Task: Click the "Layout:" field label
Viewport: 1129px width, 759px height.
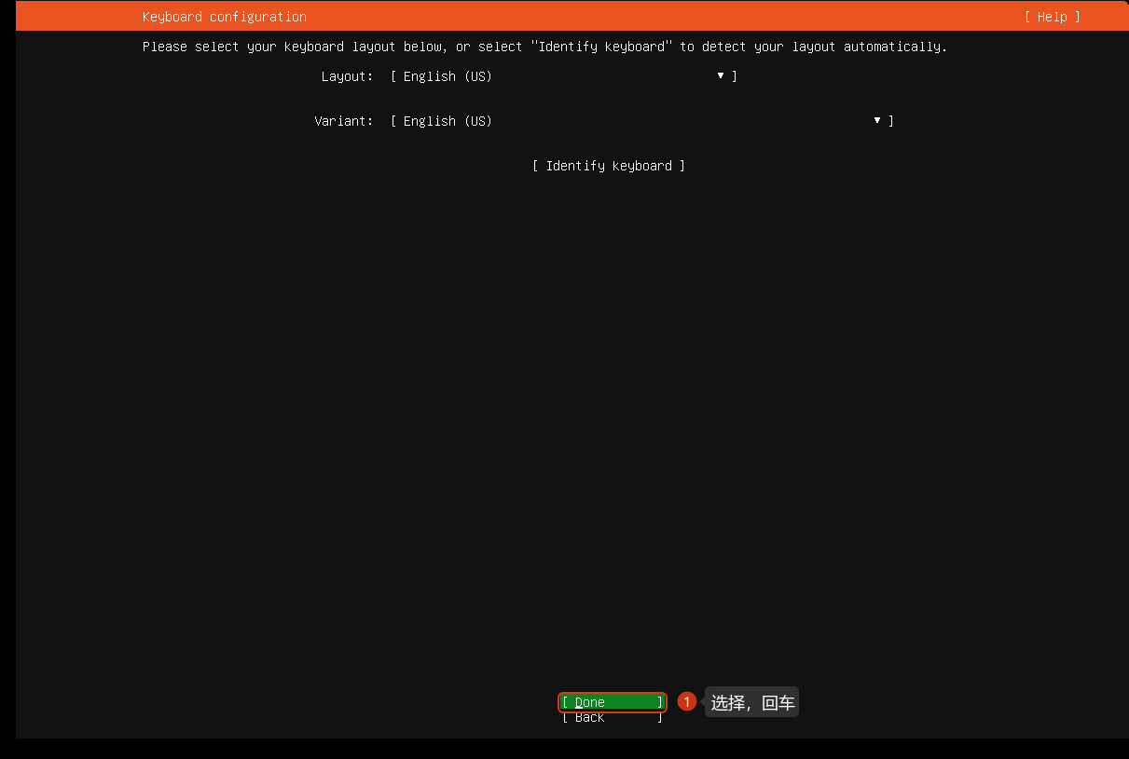Action: [347, 76]
